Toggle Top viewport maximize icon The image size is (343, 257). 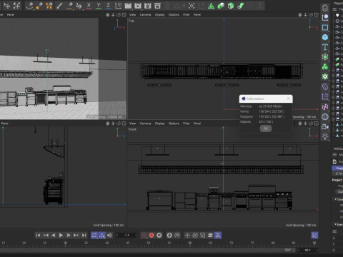(317, 15)
